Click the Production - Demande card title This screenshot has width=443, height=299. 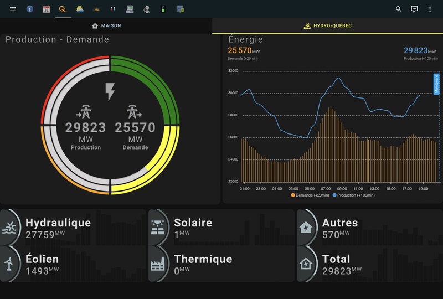(x=58, y=39)
